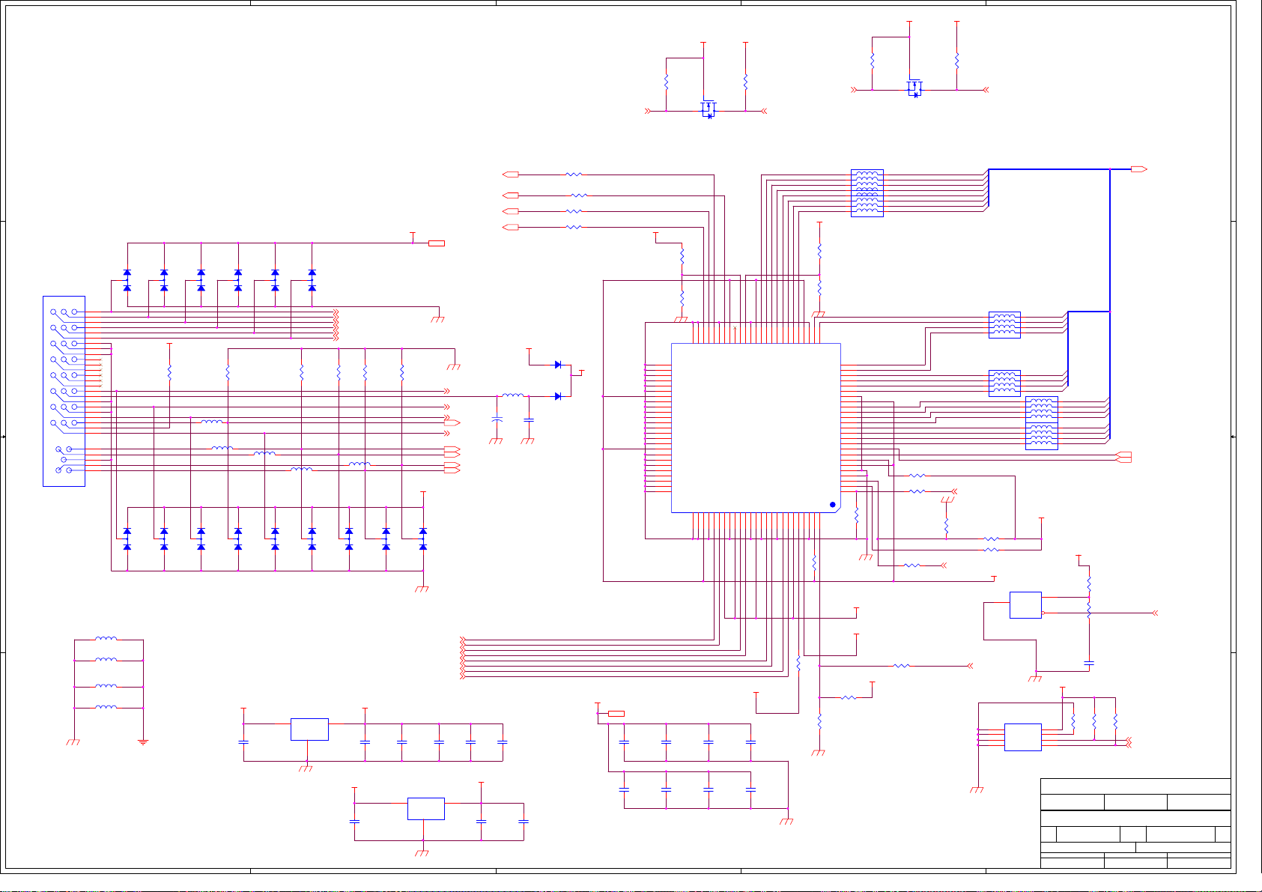
Task: Select the regulator box above the bottom ground line
Action: coord(309,729)
